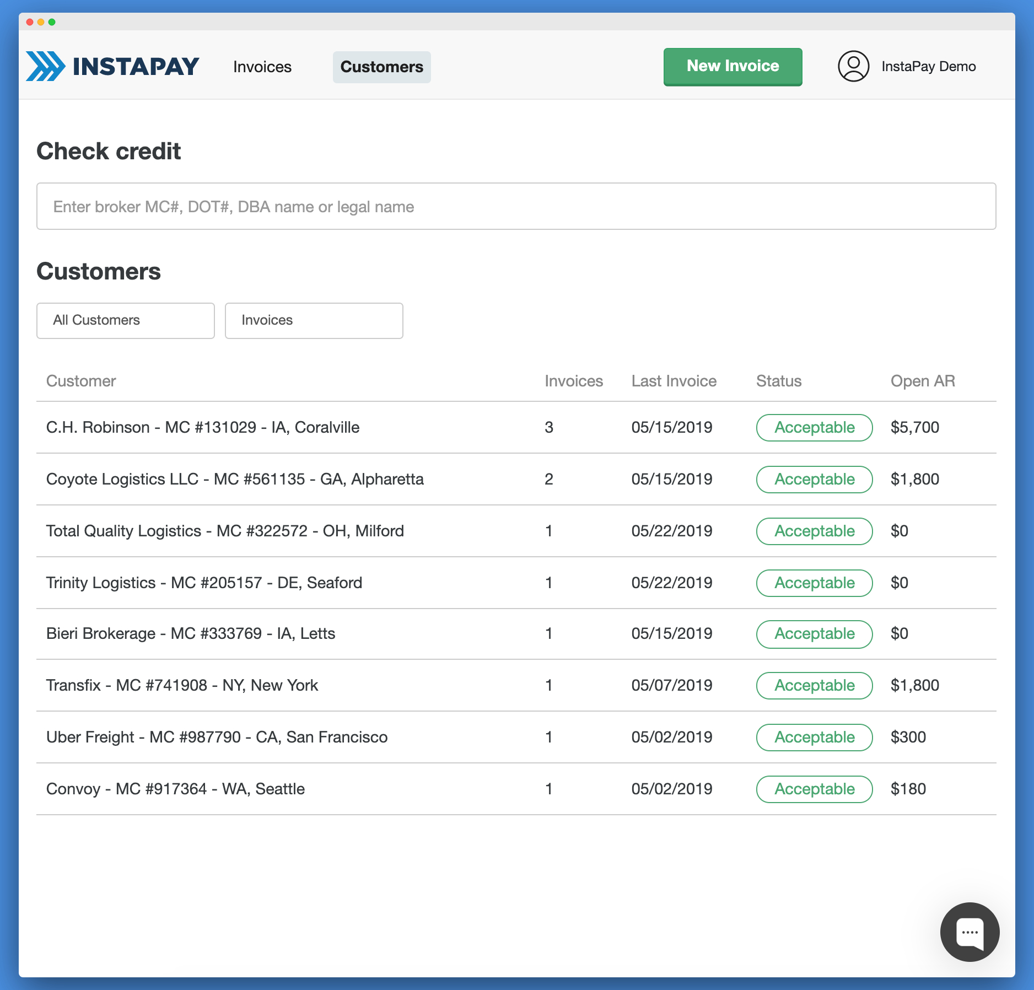The width and height of the screenshot is (1034, 990).
Task: Click the yellow minimize window dot
Action: [41, 22]
